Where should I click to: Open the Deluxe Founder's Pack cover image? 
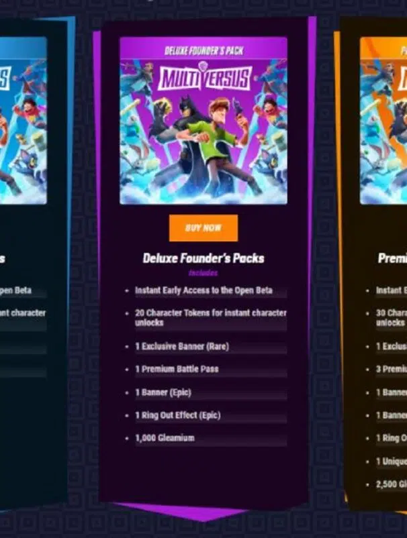point(203,121)
